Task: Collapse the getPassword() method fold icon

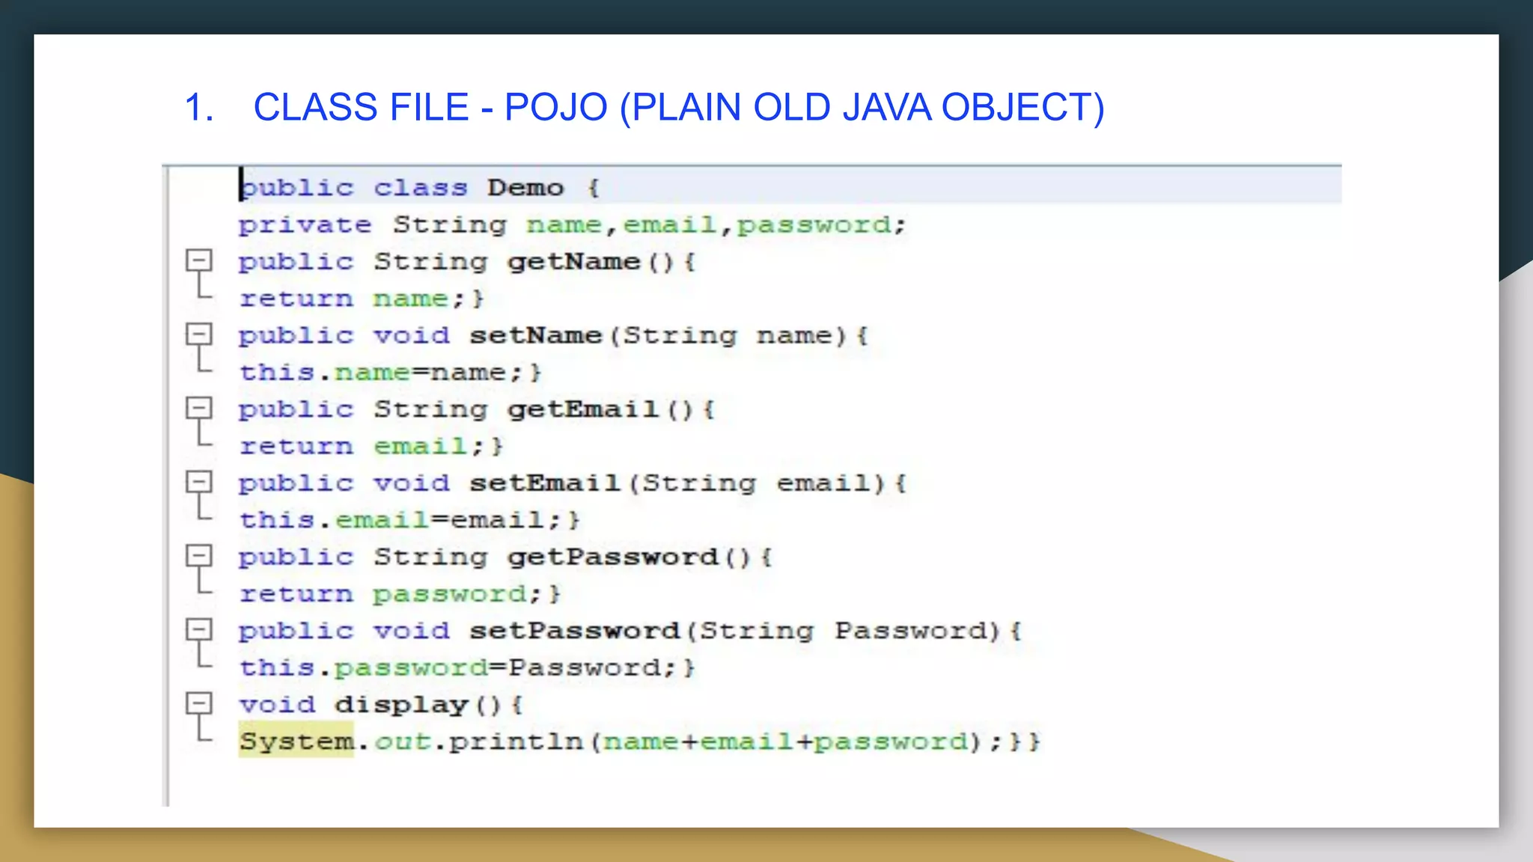Action: [199, 556]
